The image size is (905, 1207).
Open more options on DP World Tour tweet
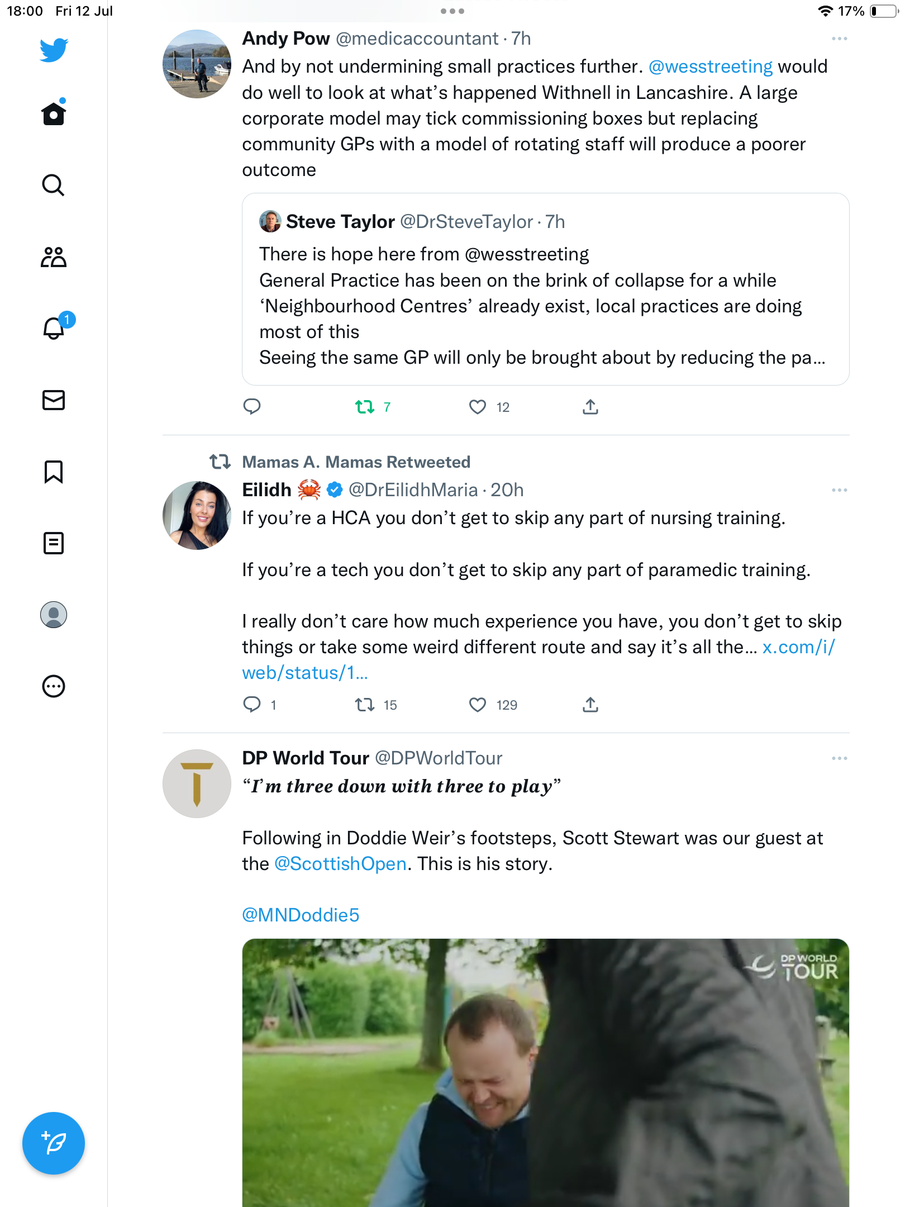point(839,758)
